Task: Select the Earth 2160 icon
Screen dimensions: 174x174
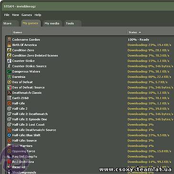Action: click(10, 98)
